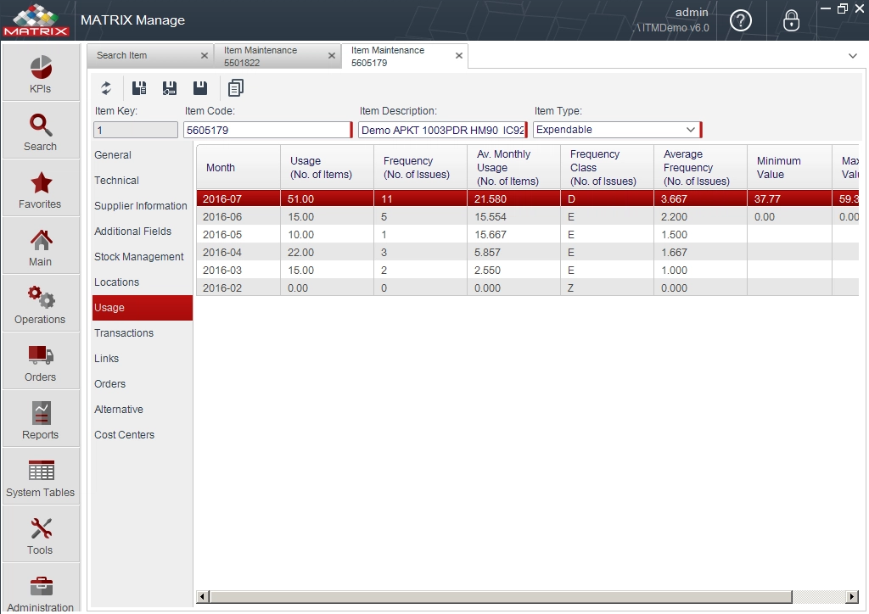The image size is (869, 614).
Task: Click the save disk icon with arrow
Action: 170,88
